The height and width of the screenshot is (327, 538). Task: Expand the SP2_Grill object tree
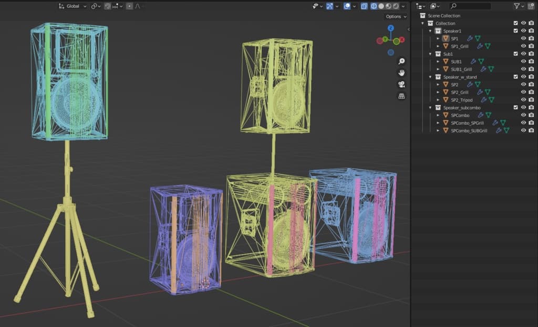tap(438, 92)
